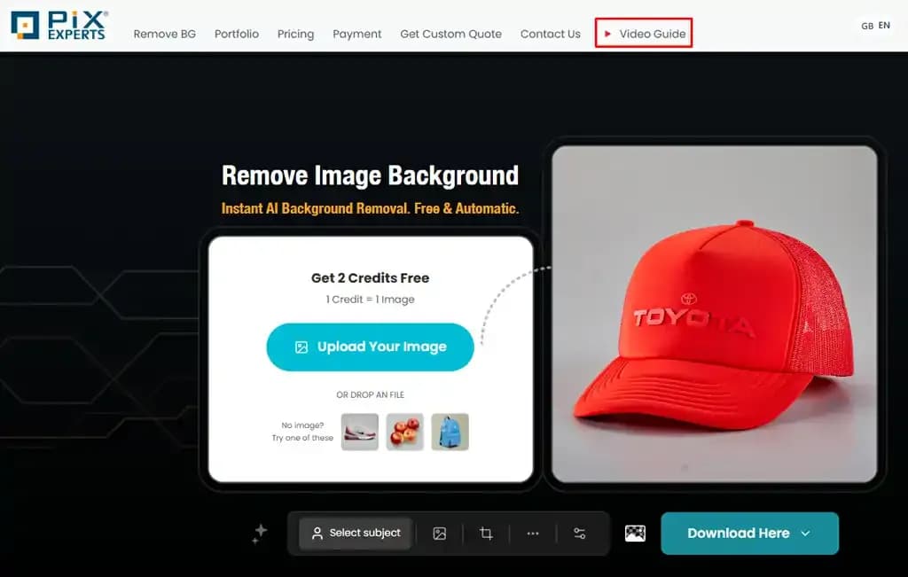Open the adjustments sliders icon
Image resolution: width=908 pixels, height=577 pixels.
[x=579, y=533]
